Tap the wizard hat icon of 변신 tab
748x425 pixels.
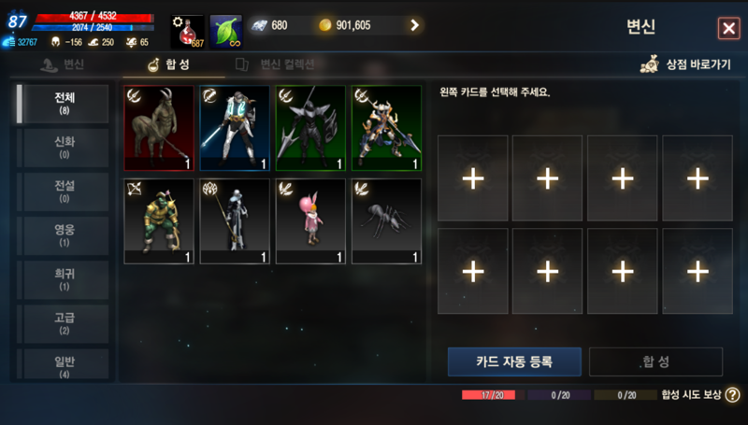(x=49, y=64)
